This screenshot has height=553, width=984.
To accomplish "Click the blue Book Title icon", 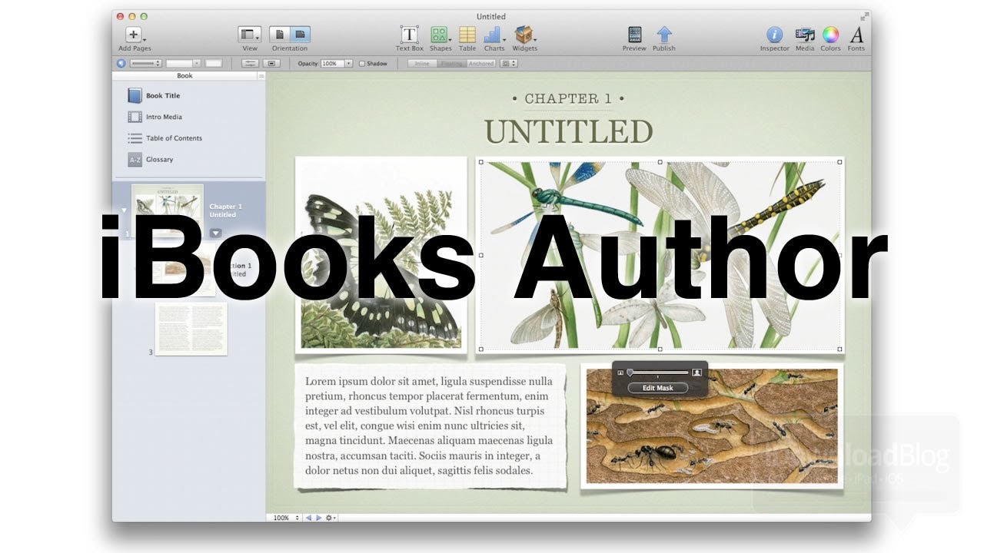I will tap(135, 96).
